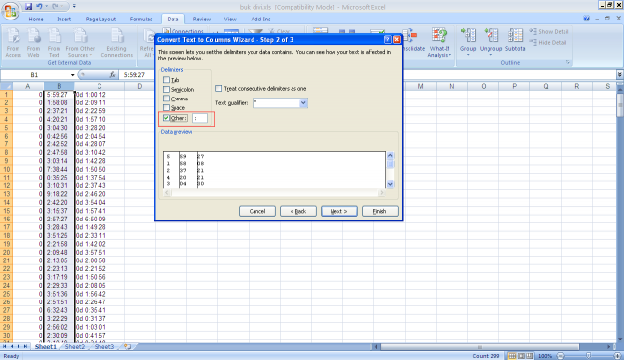Viewport: 624px width, 360px height.
Task: Open the Name Box dropdown
Action: (72, 75)
